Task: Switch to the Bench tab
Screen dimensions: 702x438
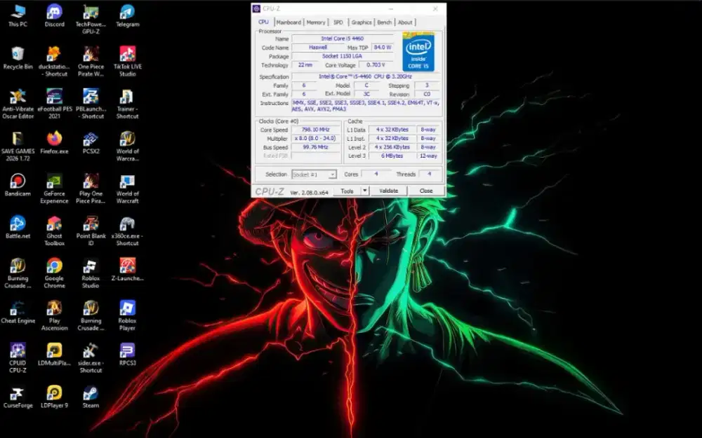Action: pos(385,22)
